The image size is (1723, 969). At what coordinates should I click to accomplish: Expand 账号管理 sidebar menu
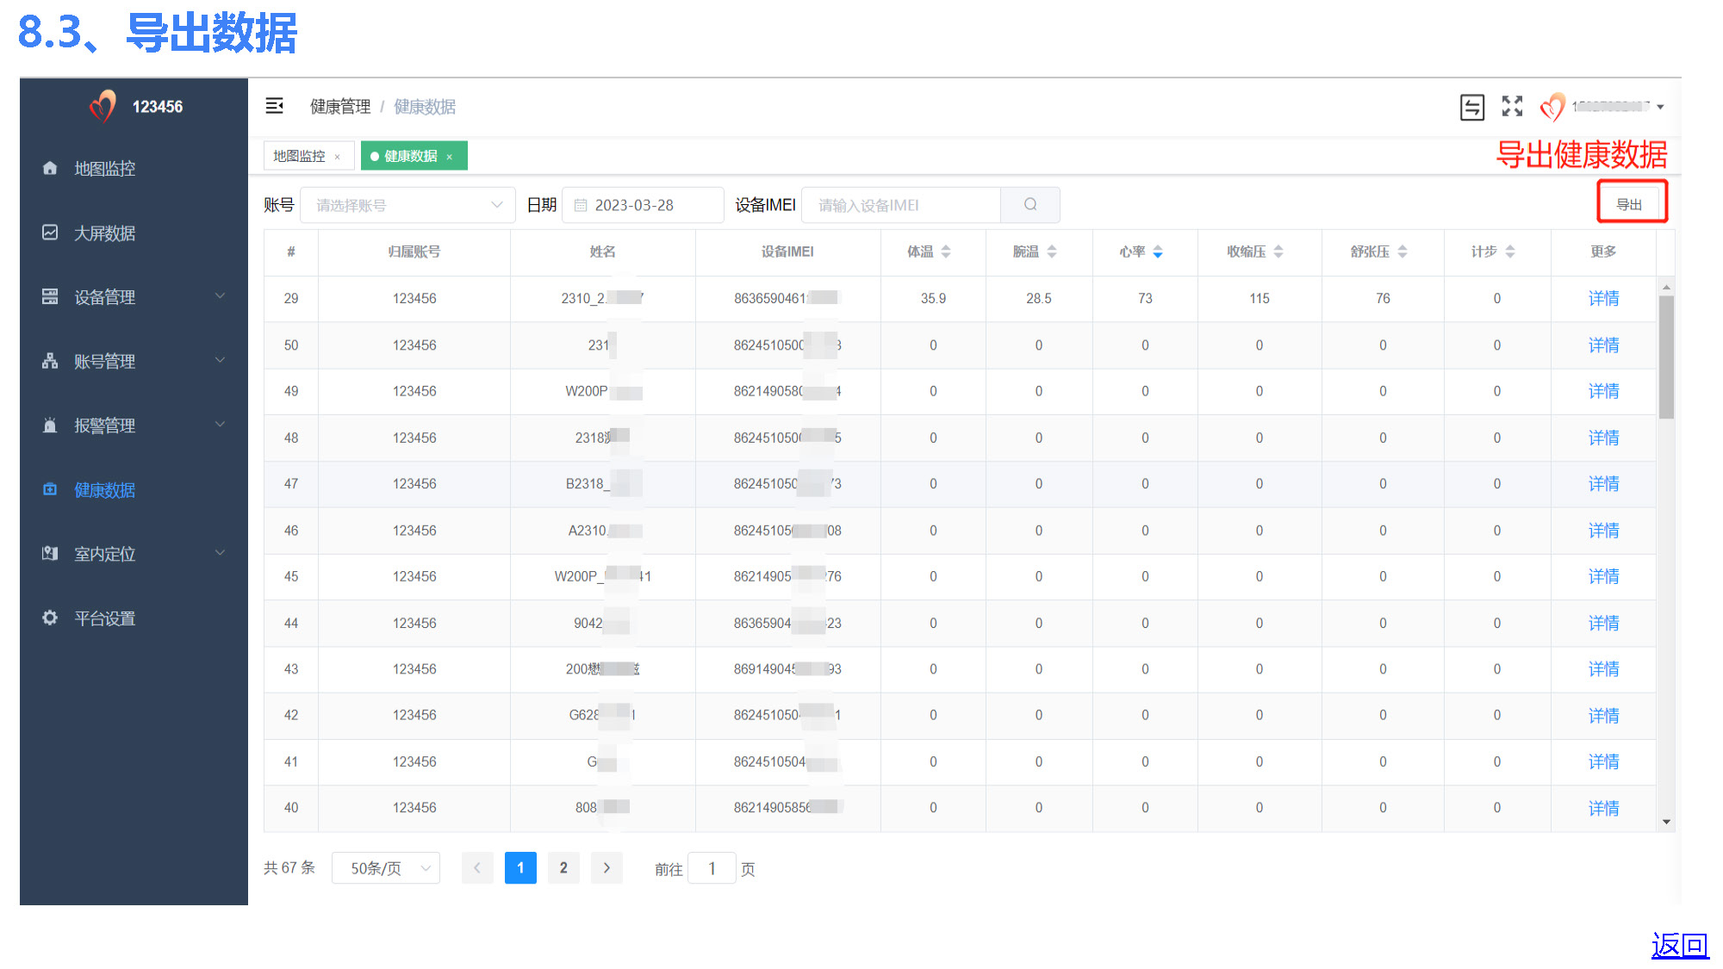(x=134, y=362)
